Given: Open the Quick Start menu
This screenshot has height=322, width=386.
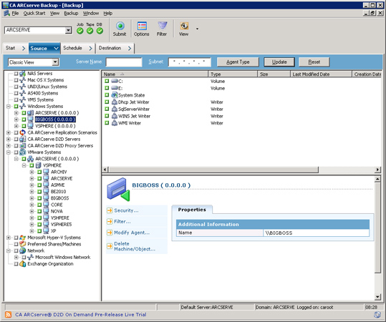Looking at the screenshot, I should [34, 14].
